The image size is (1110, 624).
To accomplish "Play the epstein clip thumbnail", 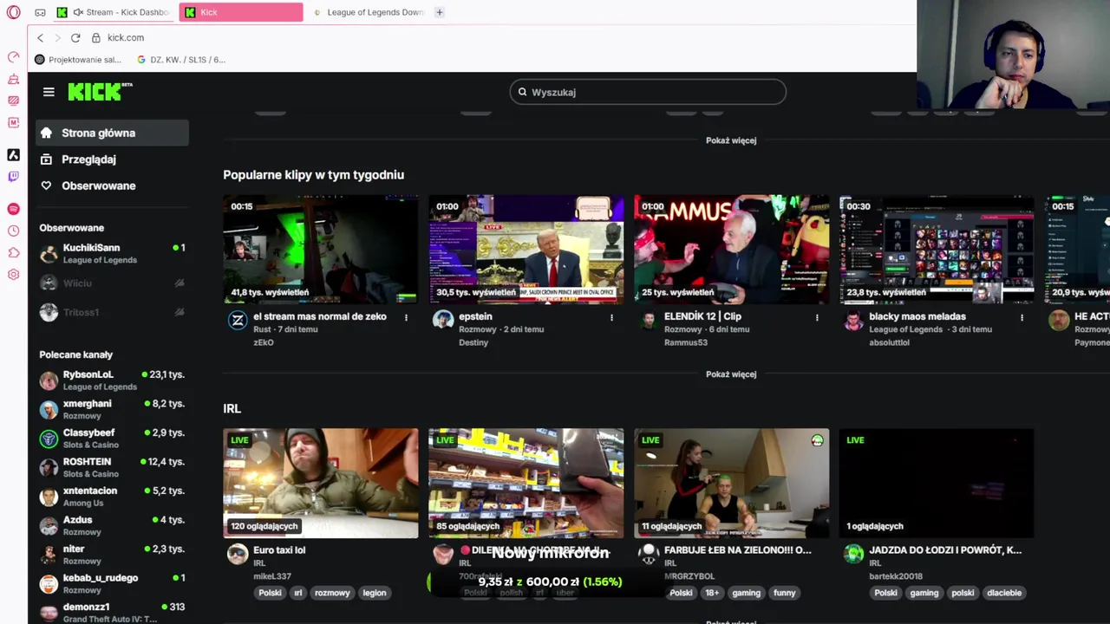I will coord(526,250).
